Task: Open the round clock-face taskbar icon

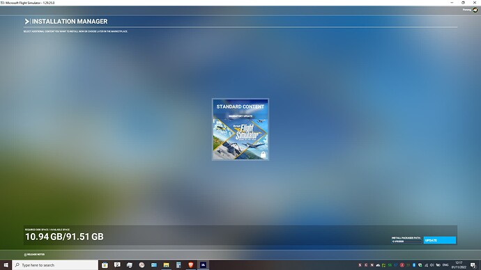Action: coord(142,265)
